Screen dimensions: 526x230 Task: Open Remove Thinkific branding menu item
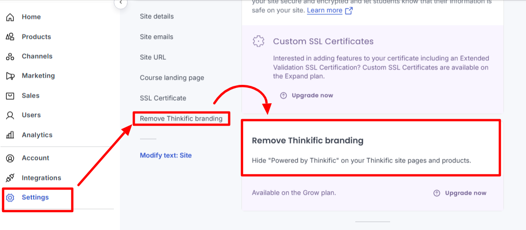pos(181,119)
